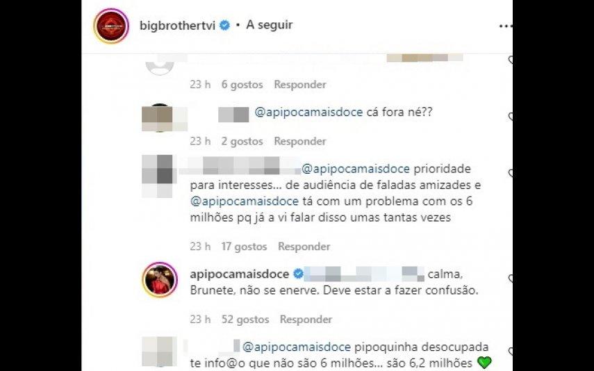Reply to the comment with 2 gostos
This screenshot has width=594, height=371.
pos(300,141)
